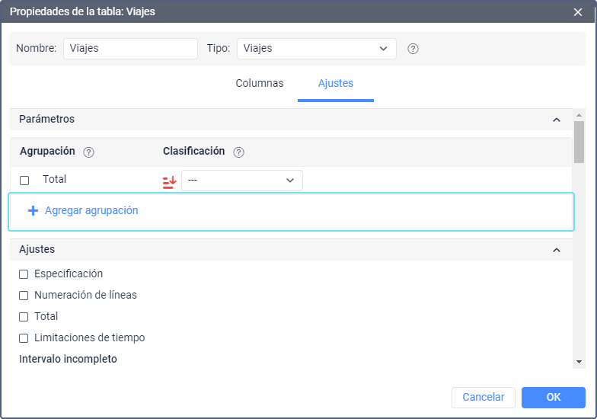The image size is (597, 419).
Task: Collapse the Parámetros section
Action: coord(556,120)
